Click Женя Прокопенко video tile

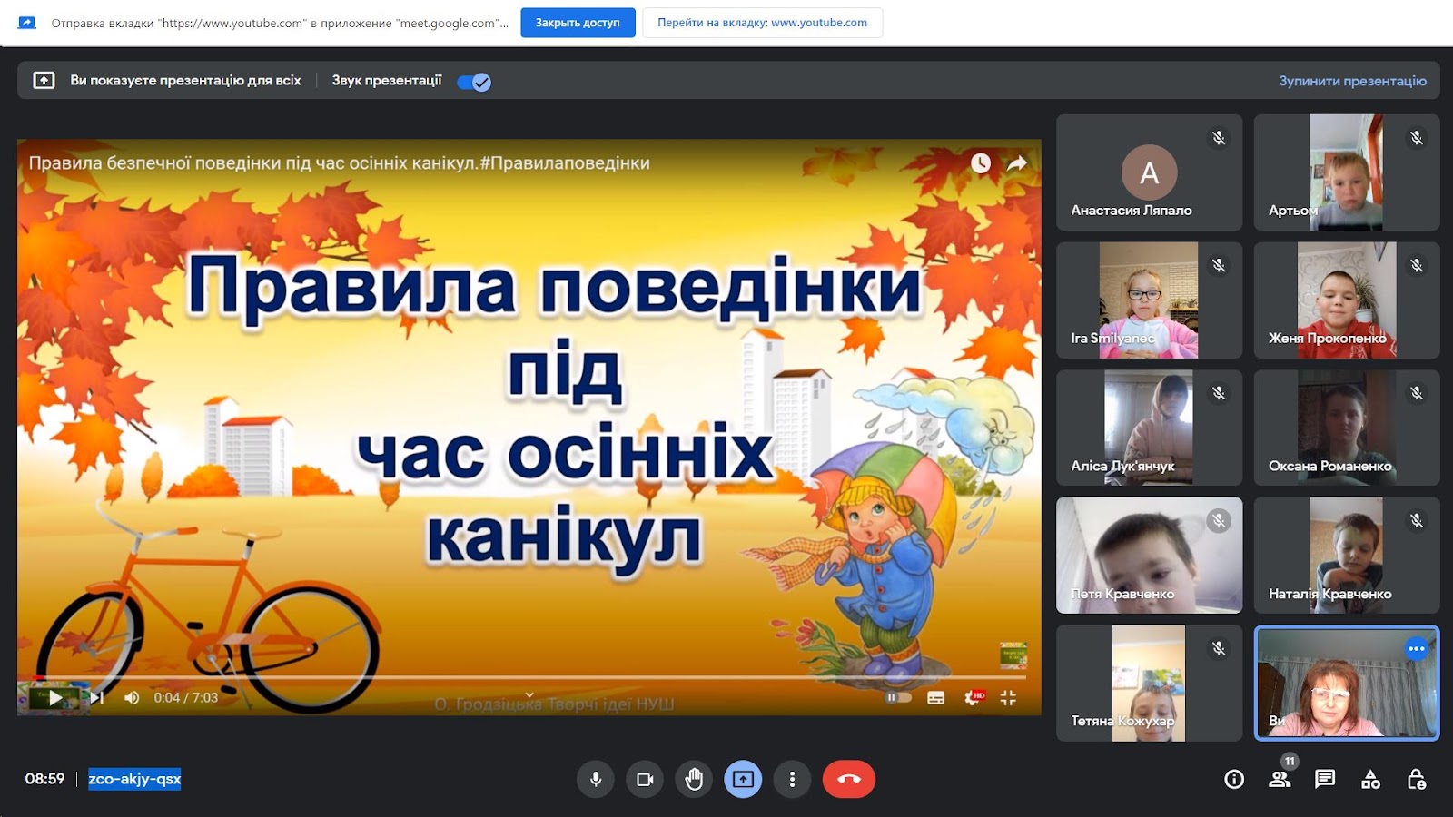1347,300
